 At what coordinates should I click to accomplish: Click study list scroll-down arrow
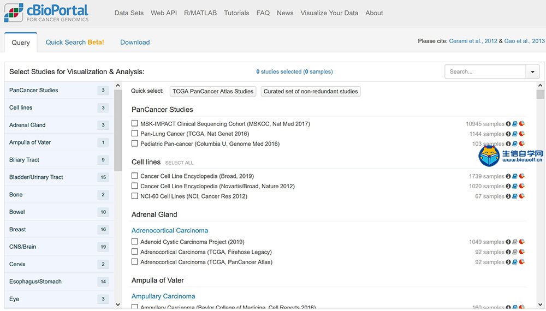pyautogui.click(x=540, y=304)
